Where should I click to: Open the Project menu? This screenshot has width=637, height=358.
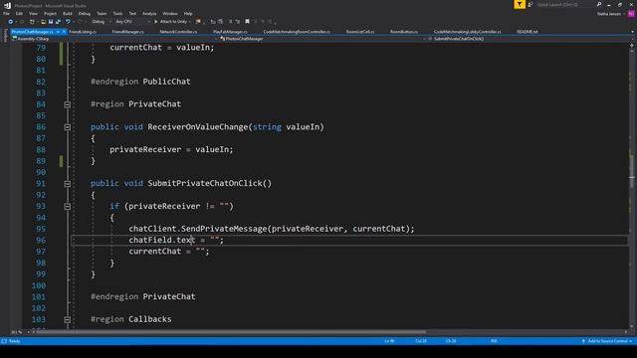tap(50, 13)
